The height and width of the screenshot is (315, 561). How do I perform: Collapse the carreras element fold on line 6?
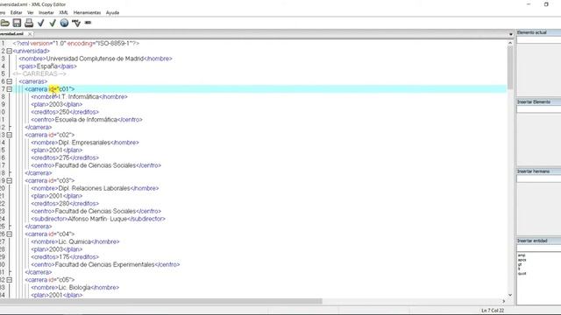[10, 81]
